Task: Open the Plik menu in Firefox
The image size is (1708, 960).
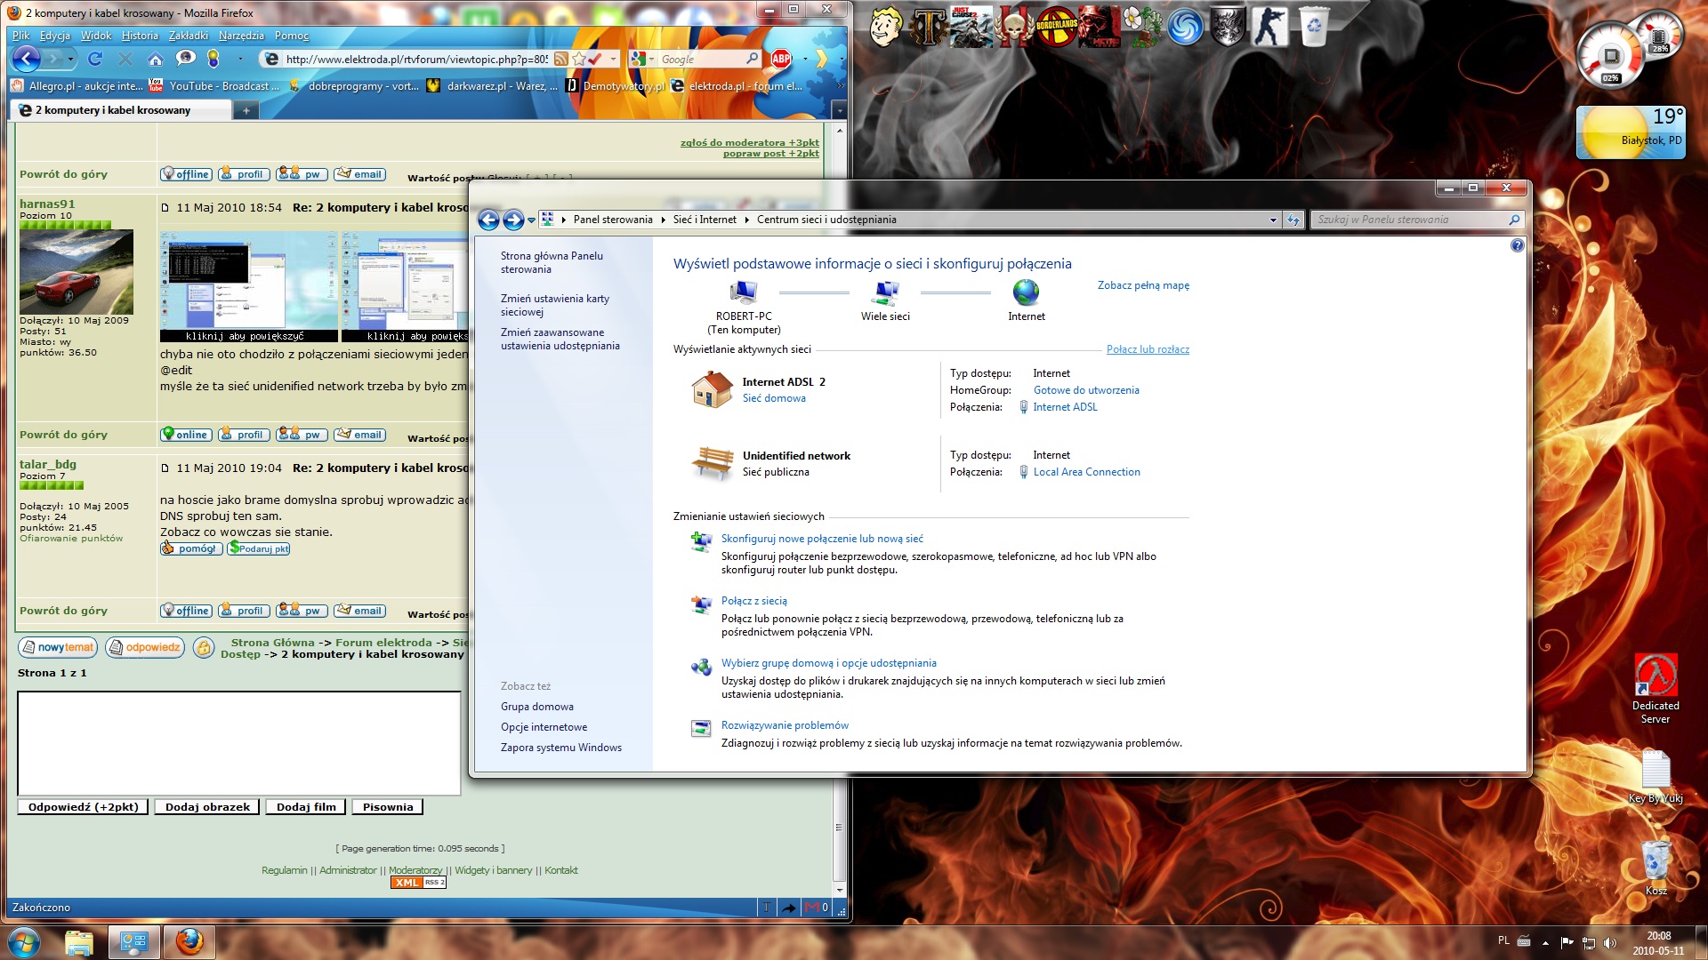Action: tap(20, 36)
